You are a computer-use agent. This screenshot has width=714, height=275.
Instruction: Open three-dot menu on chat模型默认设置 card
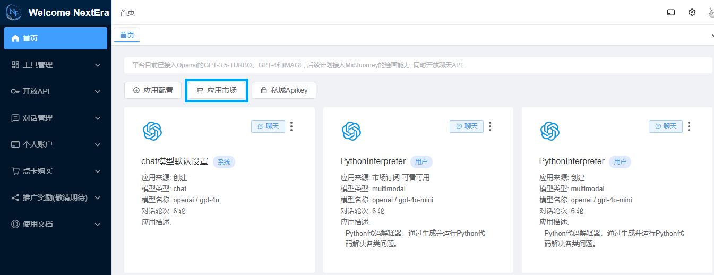click(291, 126)
